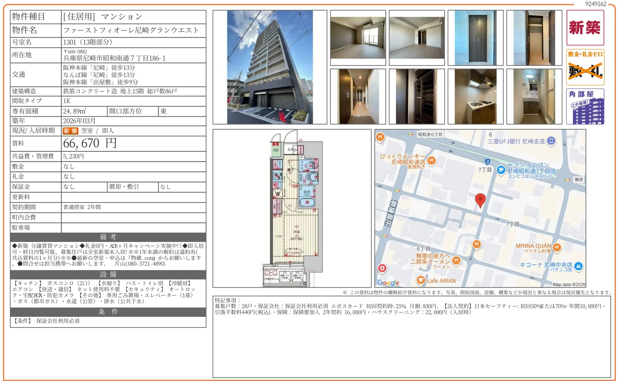Screen dimensions: 620x381
Task: Open the washroom vanity photo
Action: (x=534, y=96)
